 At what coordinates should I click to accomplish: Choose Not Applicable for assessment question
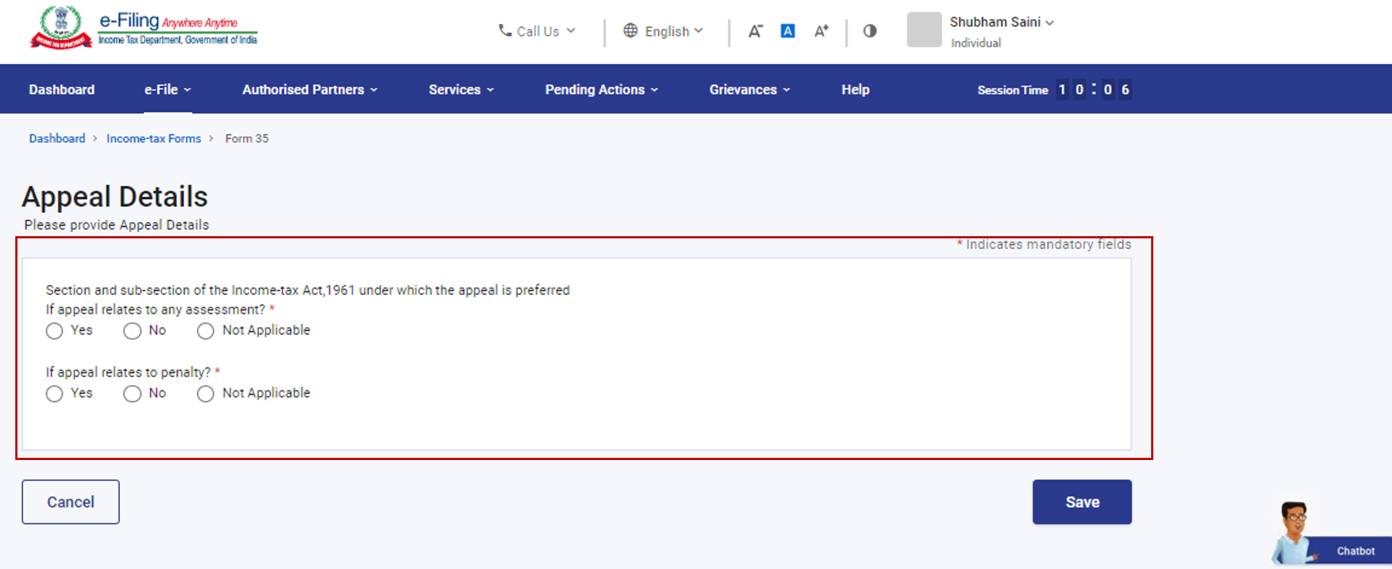(206, 331)
